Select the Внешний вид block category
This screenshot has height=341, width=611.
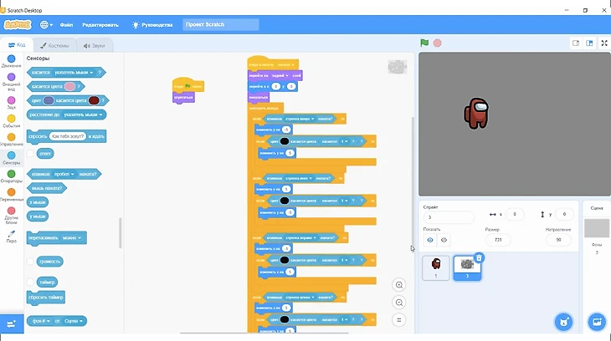[12, 82]
